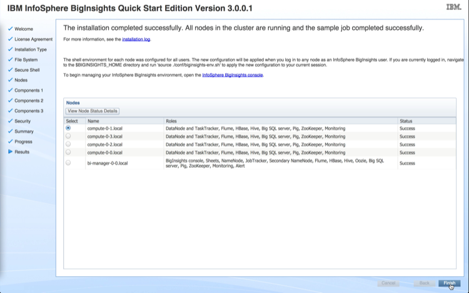Go to the File System step
The height and width of the screenshot is (293, 469).
click(26, 59)
